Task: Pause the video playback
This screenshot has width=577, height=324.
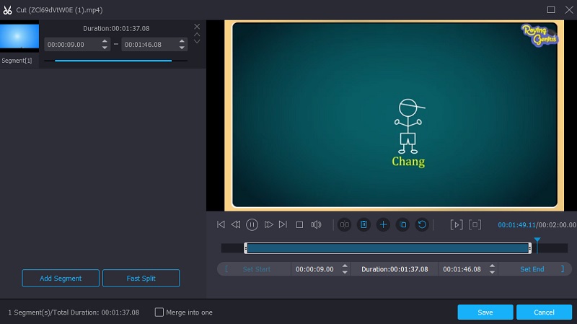Action: (x=252, y=225)
